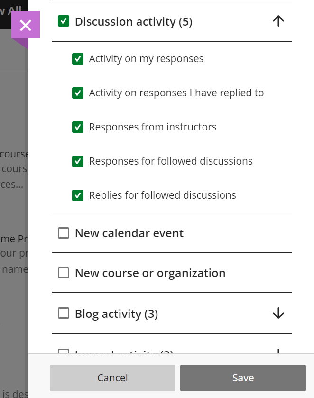Expand the Blog activity section
Image resolution: width=314 pixels, height=398 pixels.
point(278,314)
